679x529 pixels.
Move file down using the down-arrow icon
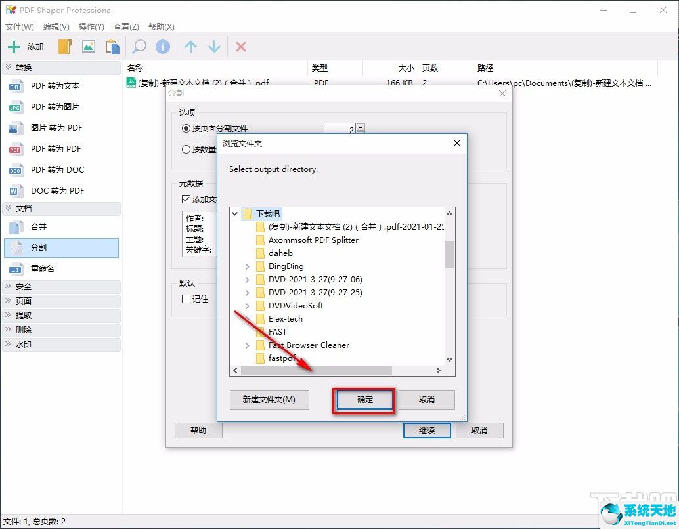[x=215, y=46]
